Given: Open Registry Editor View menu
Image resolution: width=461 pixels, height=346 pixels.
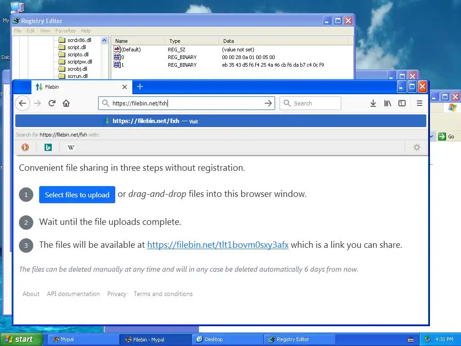Looking at the screenshot, I should click(x=45, y=31).
